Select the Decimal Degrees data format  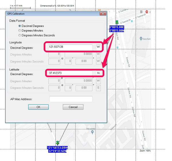pyautogui.click(x=20, y=26)
